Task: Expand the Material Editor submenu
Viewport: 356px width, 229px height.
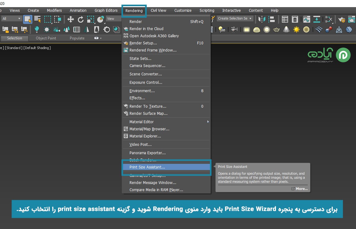Action: coord(208,122)
